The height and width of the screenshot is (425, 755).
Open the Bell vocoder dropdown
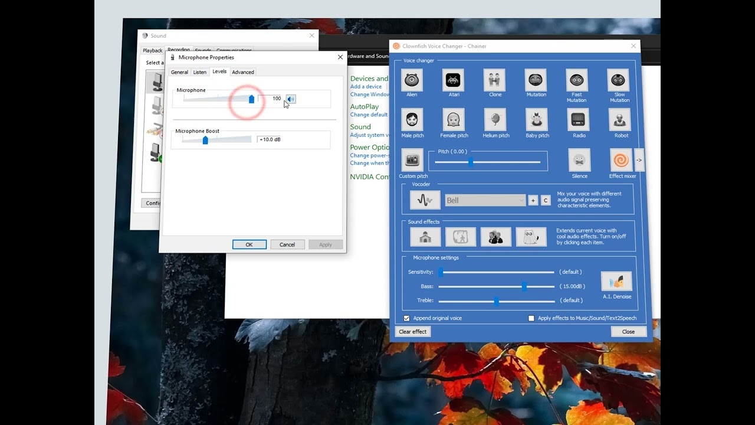(x=484, y=201)
